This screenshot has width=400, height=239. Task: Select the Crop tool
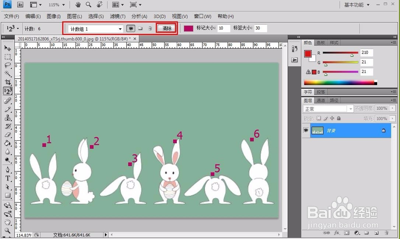pyautogui.click(x=8, y=82)
